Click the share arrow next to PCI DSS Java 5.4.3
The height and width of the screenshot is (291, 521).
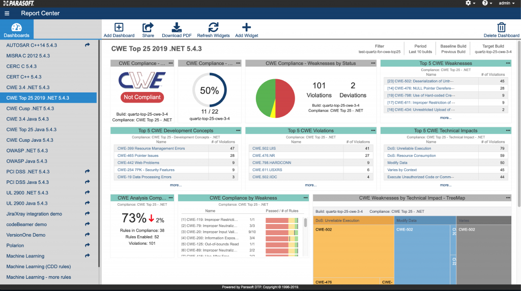[x=88, y=182]
